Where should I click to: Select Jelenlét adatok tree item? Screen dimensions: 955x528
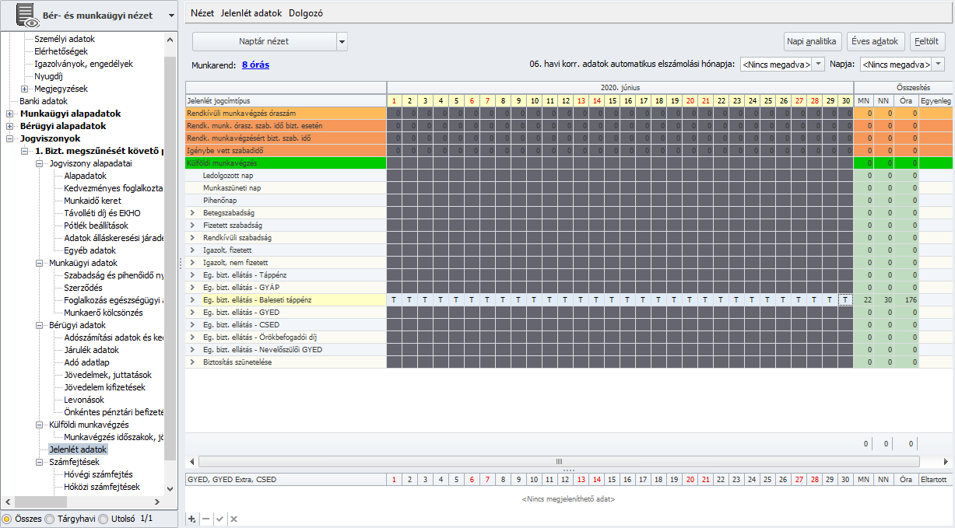pyautogui.click(x=78, y=449)
